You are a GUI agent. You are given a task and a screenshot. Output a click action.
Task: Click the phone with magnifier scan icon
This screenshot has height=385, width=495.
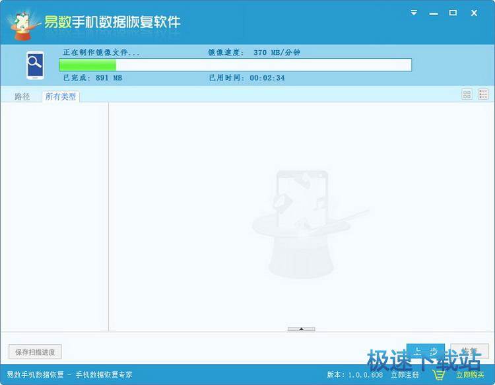tap(35, 65)
